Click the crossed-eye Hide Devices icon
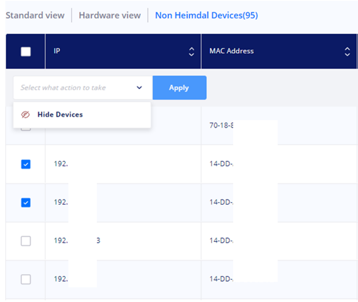358x302 pixels. (x=25, y=115)
